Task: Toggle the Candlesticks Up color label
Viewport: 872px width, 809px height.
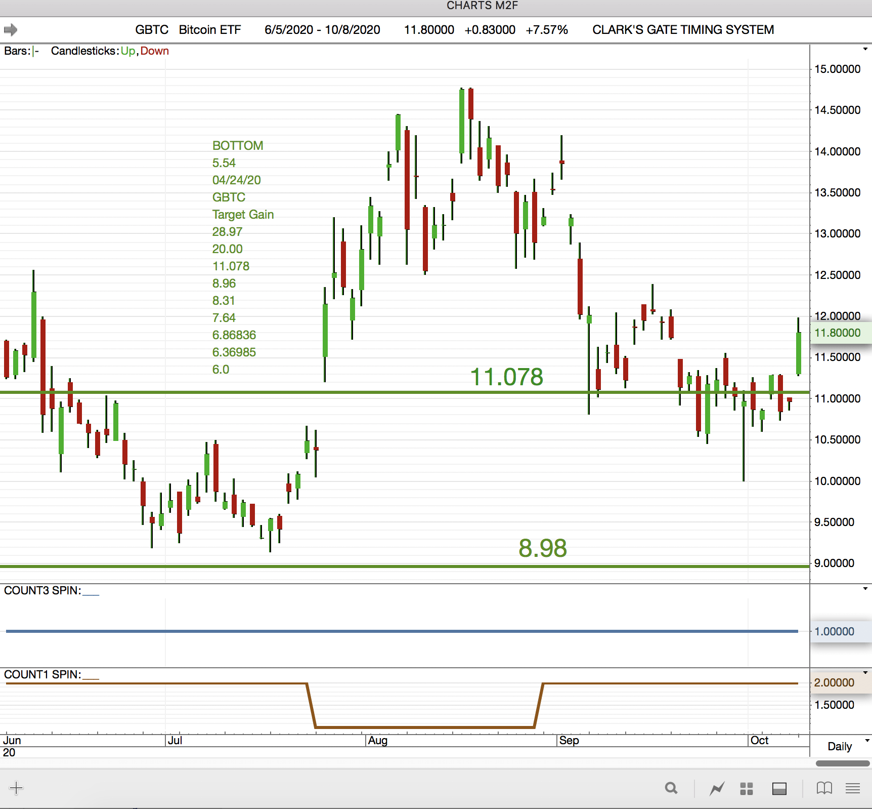Action: click(127, 51)
